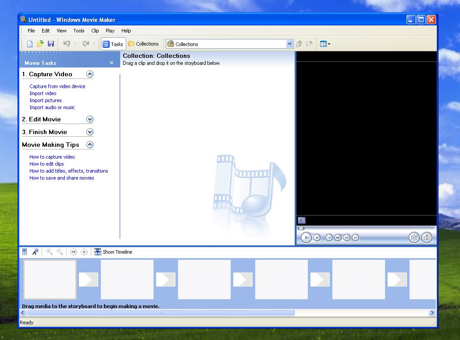This screenshot has height=340, width=460.
Task: Click the Take Picture camera icon
Action: point(427,238)
